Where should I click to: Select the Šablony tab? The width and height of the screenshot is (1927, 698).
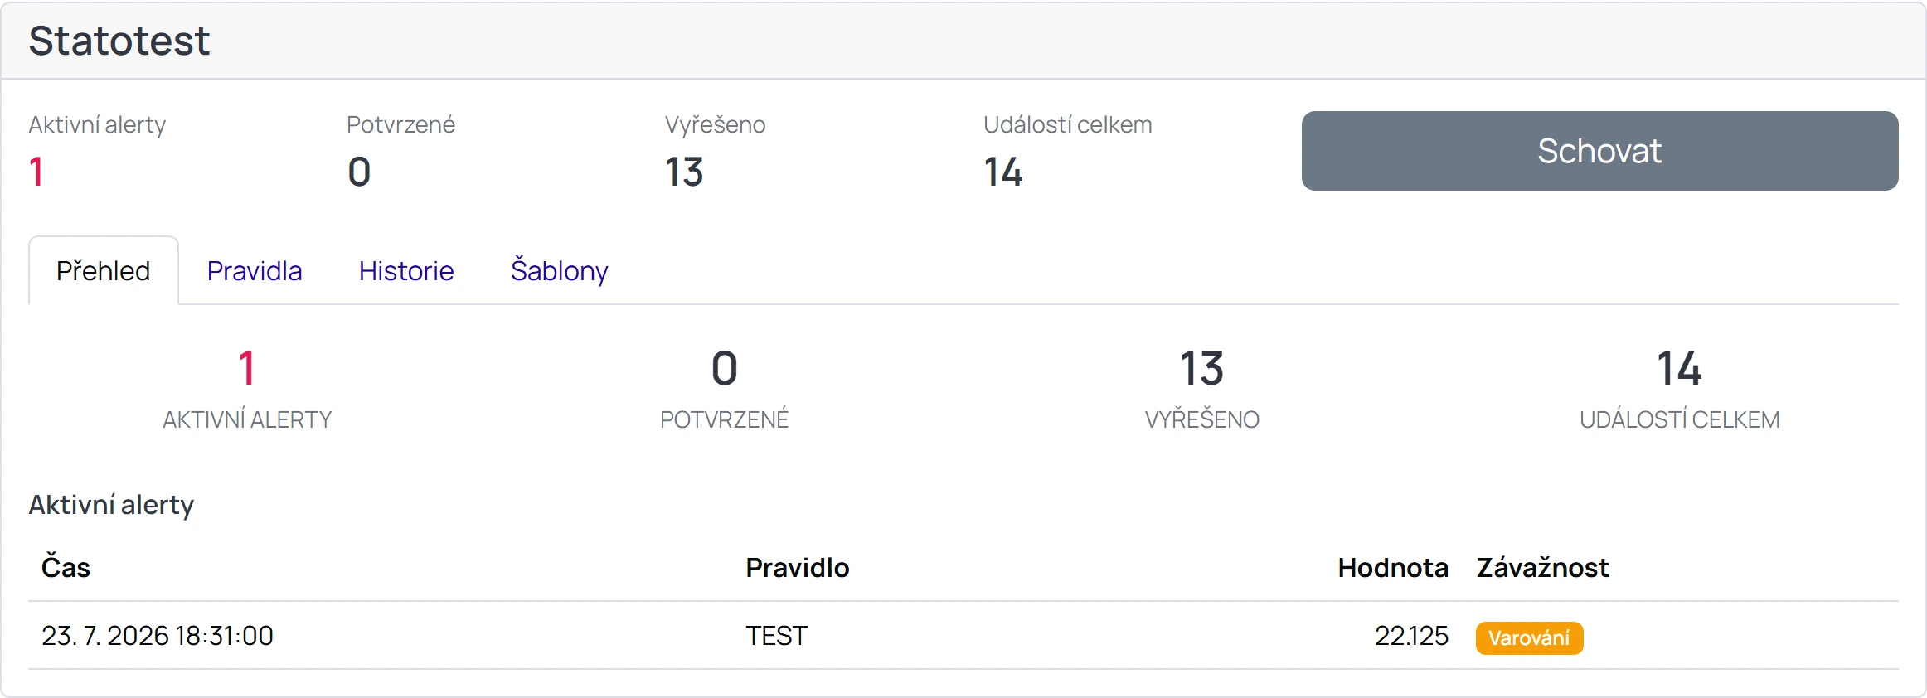click(560, 271)
